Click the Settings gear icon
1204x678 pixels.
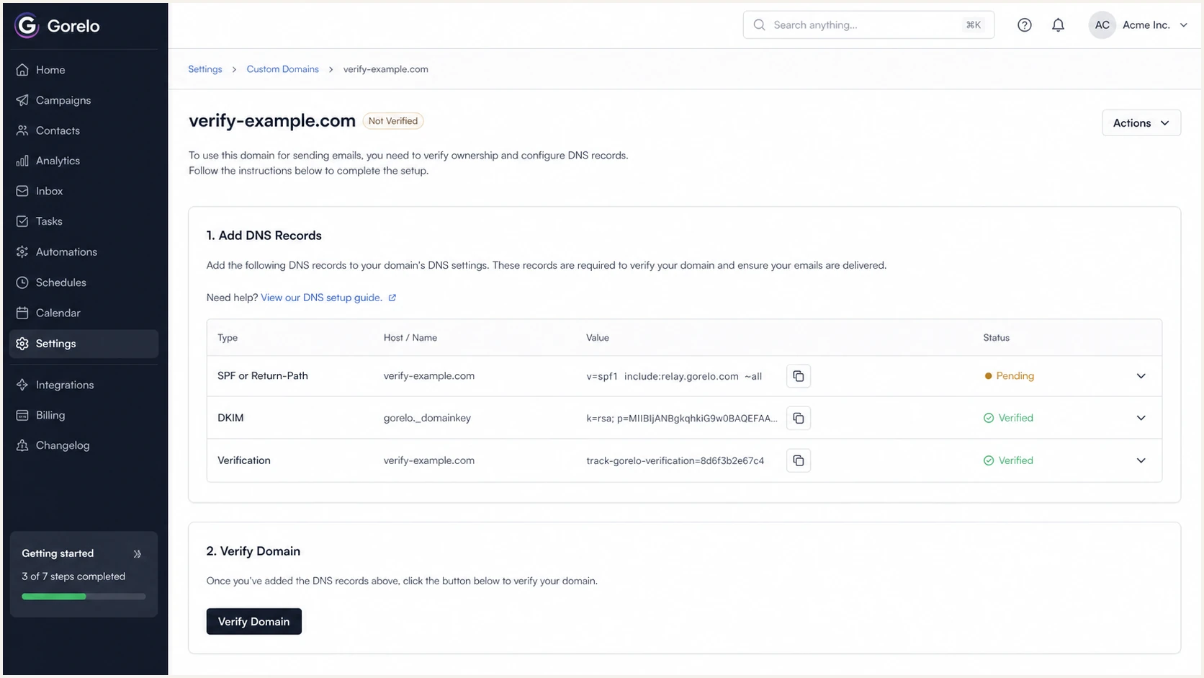[x=22, y=344]
